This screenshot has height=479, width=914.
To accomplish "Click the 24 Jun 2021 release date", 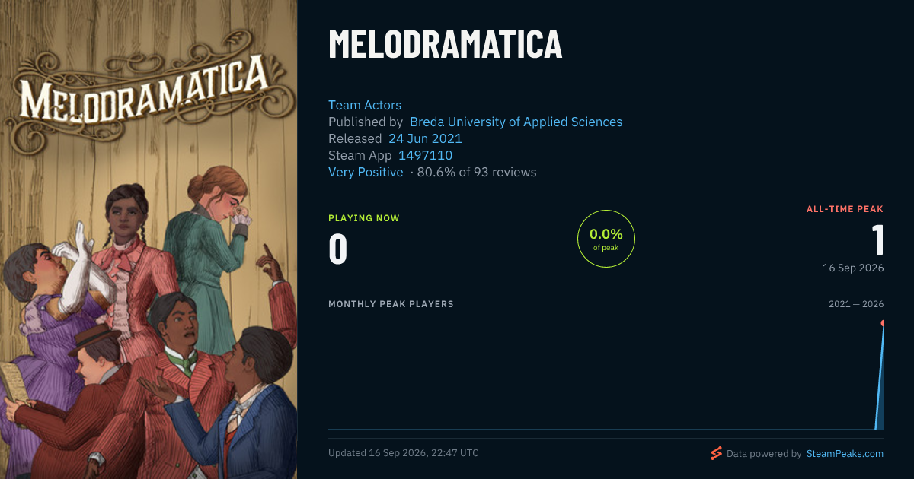I will coord(425,138).
